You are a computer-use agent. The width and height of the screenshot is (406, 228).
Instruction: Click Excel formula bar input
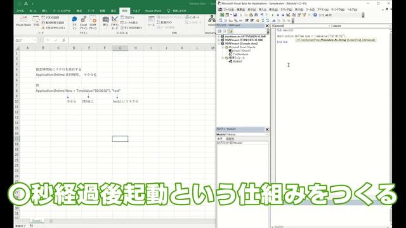(142, 41)
